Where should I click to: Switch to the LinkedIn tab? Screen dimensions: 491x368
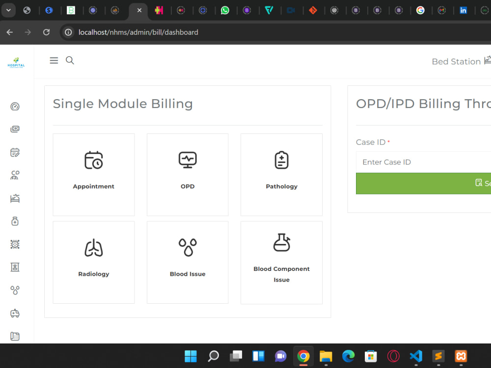pyautogui.click(x=463, y=10)
